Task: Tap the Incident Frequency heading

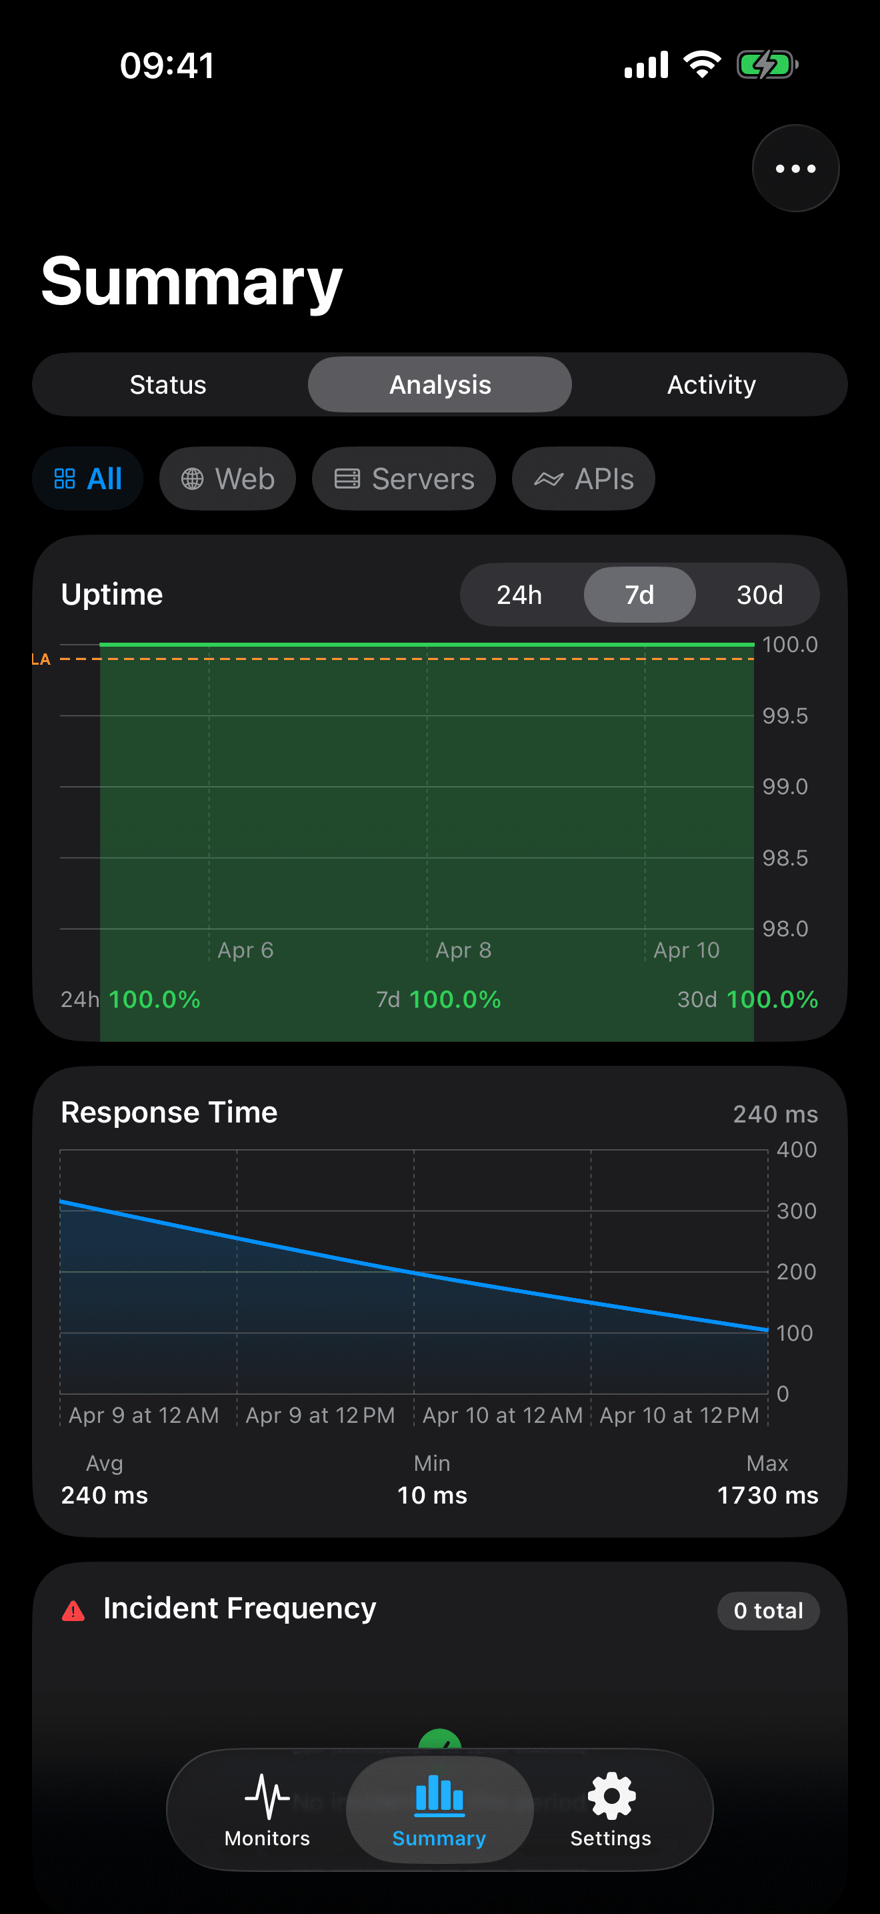Action: 239,1608
